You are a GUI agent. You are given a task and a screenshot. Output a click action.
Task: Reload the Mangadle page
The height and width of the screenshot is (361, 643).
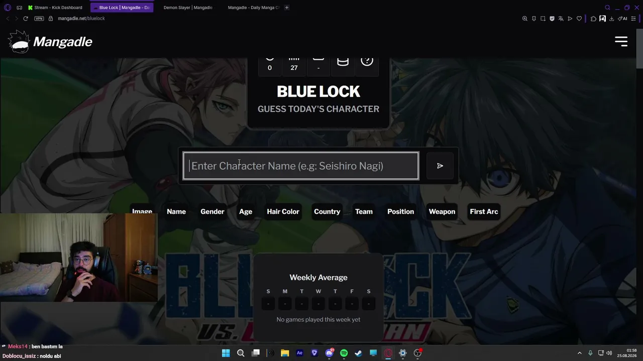(x=26, y=19)
